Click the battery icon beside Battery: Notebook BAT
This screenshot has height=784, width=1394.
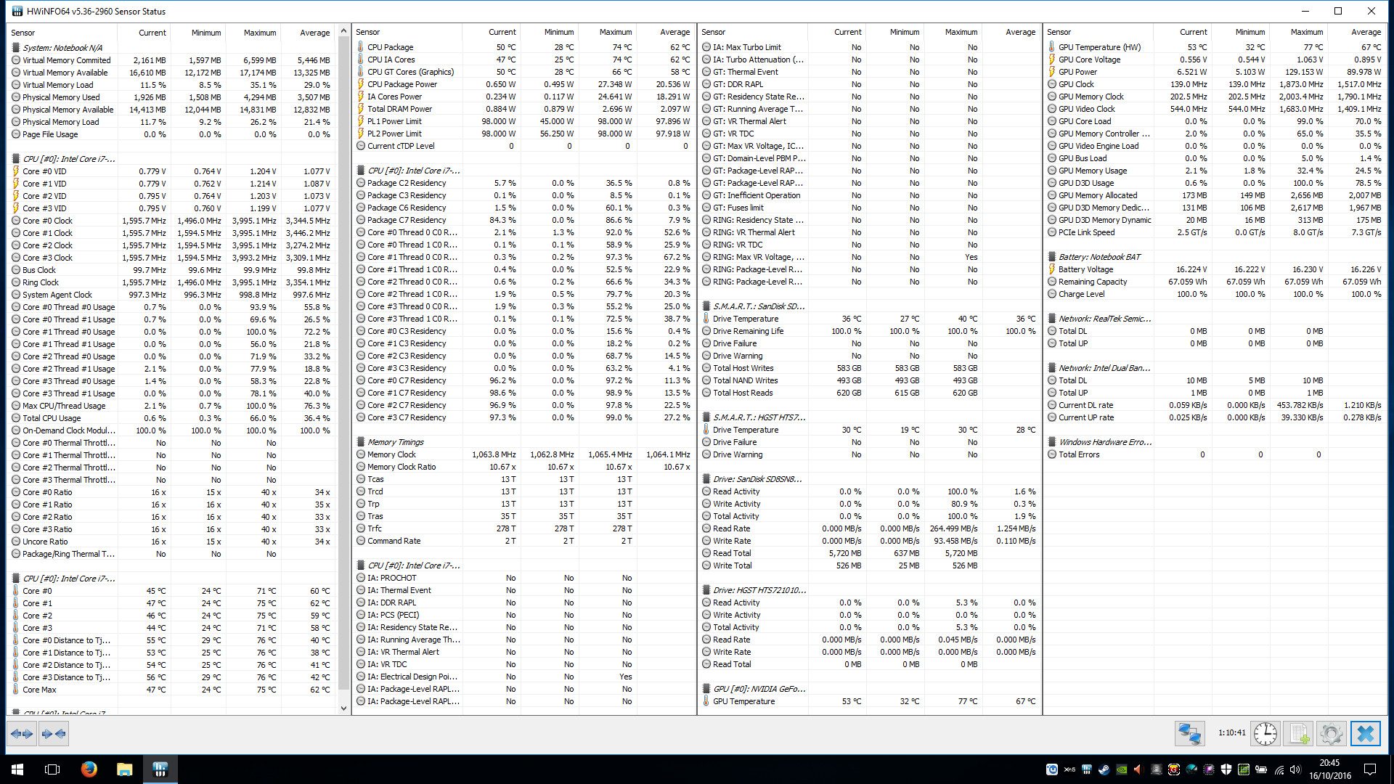(x=1052, y=257)
